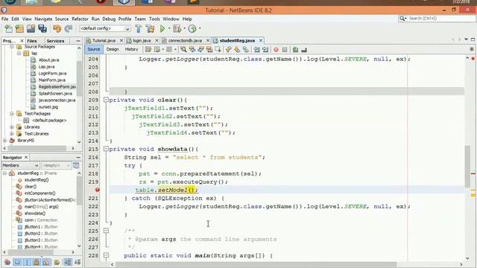Start macro recording with red circle icon
The height and width of the screenshot is (268, 477).
pyautogui.click(x=276, y=49)
